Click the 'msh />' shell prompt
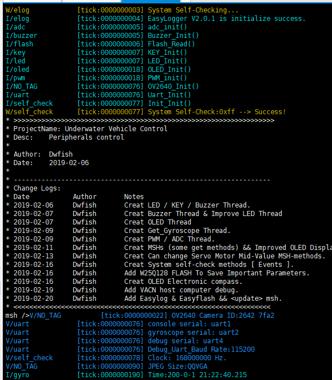Viewport: 332px width, 380px height. click(17, 316)
